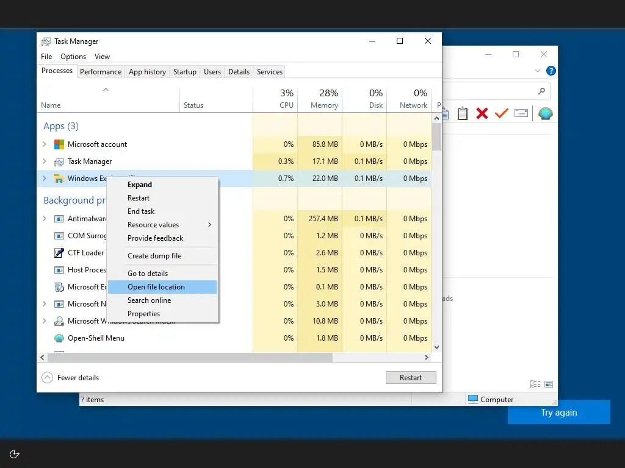Open the Options menu
Image resolution: width=625 pixels, height=468 pixels.
click(x=73, y=57)
